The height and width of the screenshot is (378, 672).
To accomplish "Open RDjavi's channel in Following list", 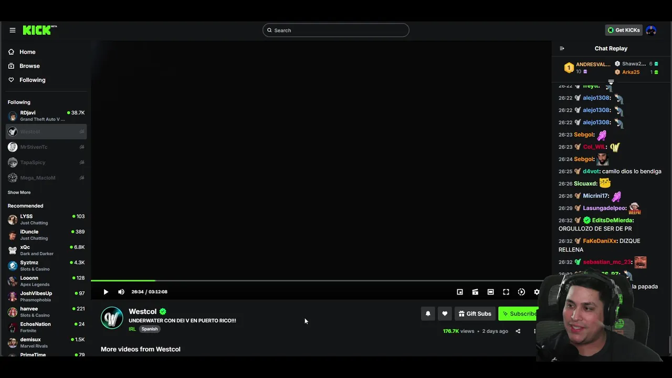I will (x=46, y=116).
